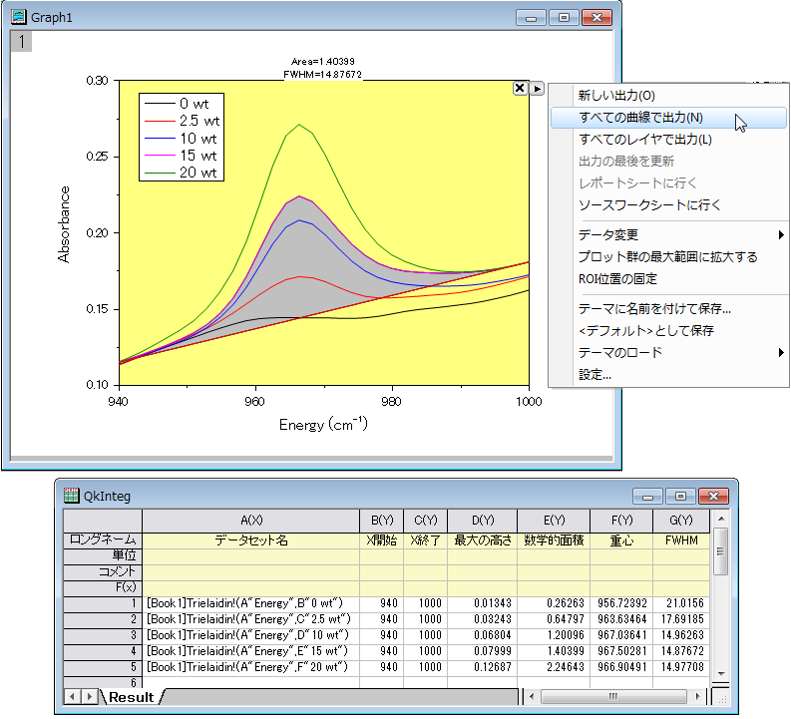
Task: Minimize the QkInteg window
Action: [x=647, y=497]
